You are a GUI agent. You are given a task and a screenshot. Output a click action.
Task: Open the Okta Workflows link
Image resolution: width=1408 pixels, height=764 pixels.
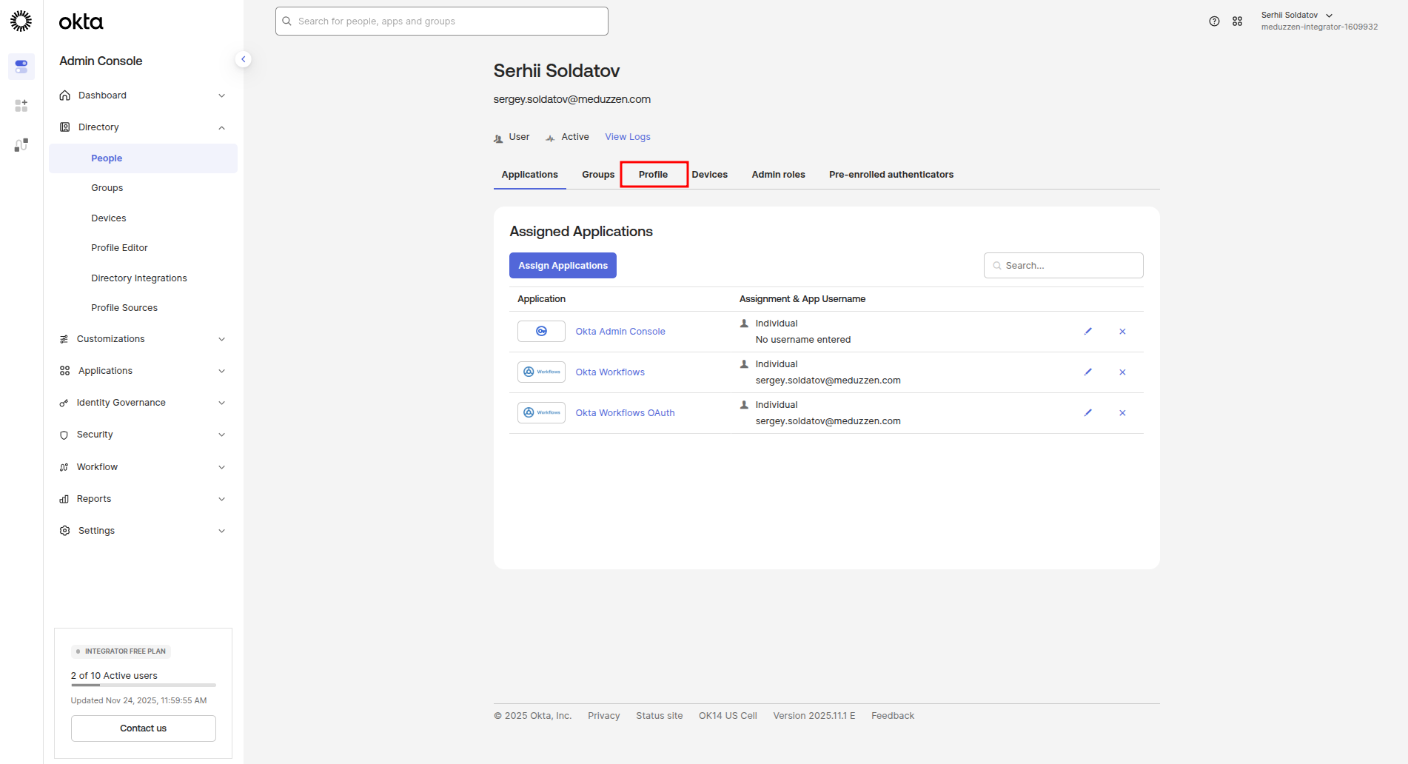point(610,372)
